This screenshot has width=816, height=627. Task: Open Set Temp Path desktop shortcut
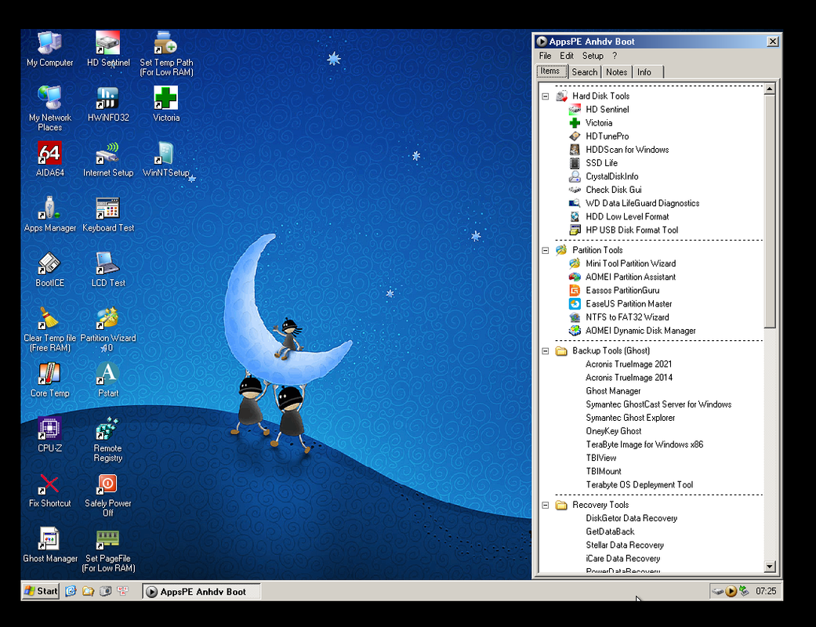(x=166, y=53)
